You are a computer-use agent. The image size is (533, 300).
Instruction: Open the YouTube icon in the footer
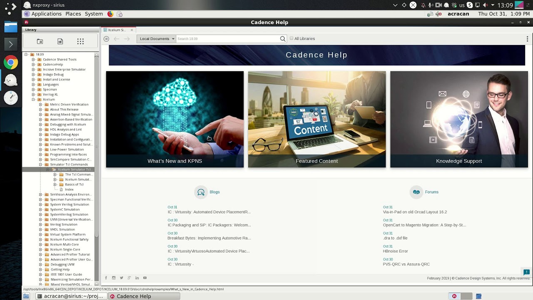point(145,278)
